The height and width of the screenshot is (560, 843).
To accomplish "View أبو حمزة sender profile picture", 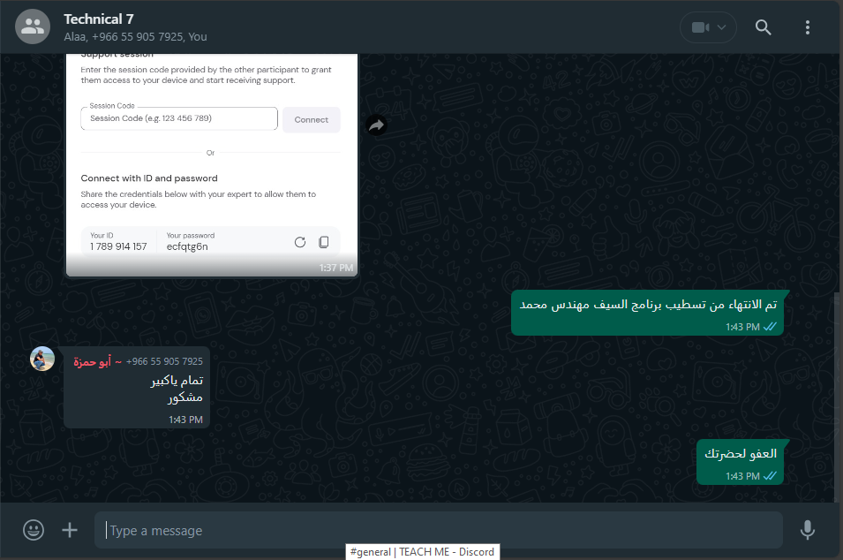I will click(42, 359).
